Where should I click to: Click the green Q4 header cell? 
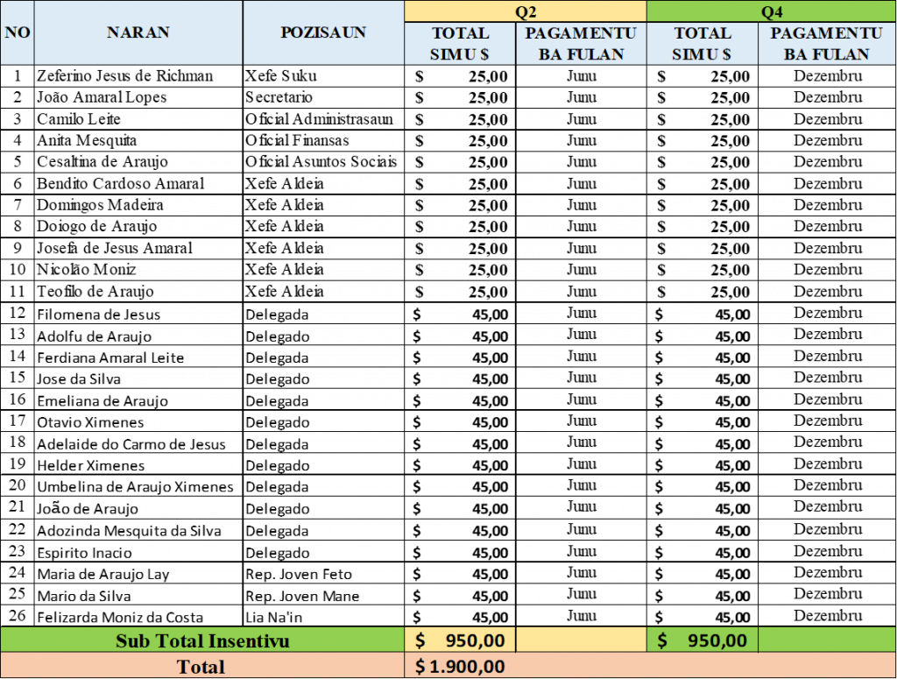click(772, 11)
